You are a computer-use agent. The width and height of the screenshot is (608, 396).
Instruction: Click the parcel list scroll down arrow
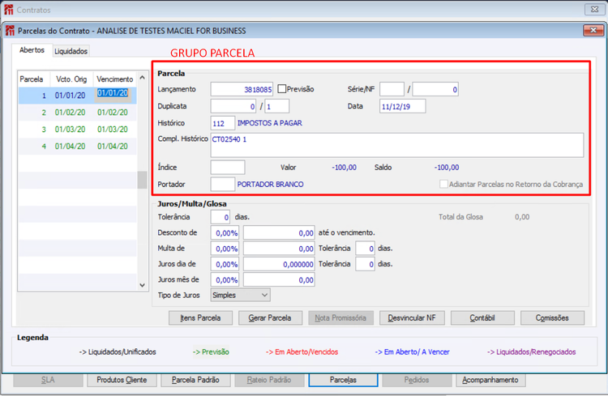(x=143, y=285)
